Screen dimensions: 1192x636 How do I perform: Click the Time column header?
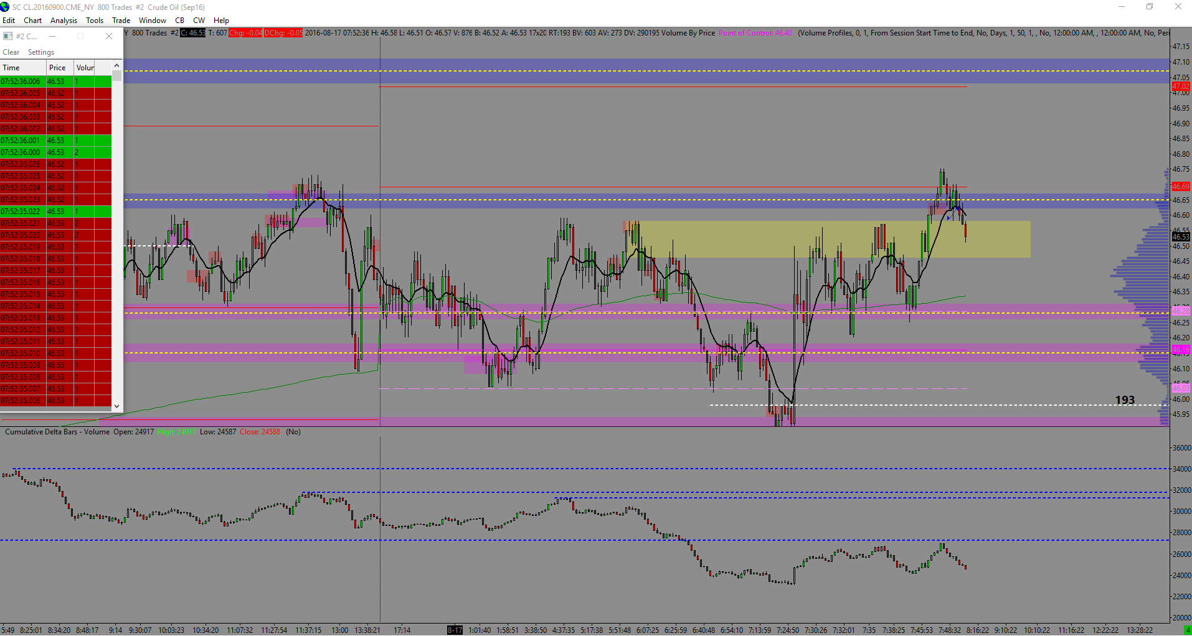click(24, 68)
